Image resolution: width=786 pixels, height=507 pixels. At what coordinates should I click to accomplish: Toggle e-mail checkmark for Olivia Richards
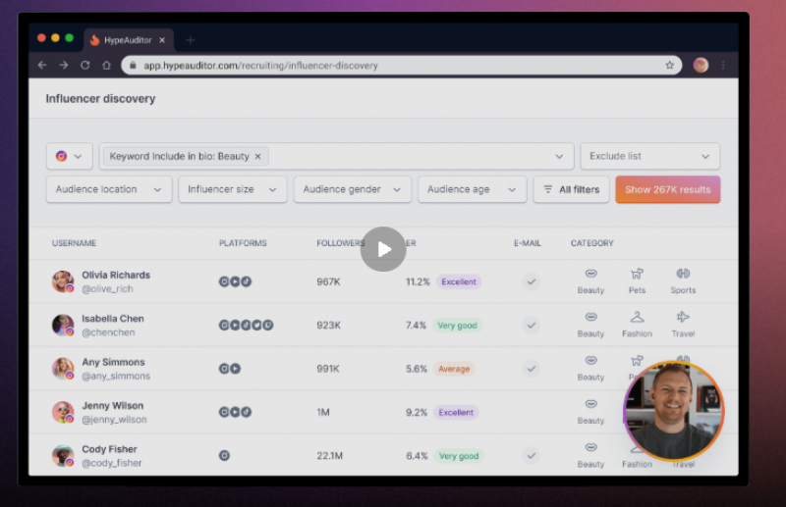pos(532,281)
